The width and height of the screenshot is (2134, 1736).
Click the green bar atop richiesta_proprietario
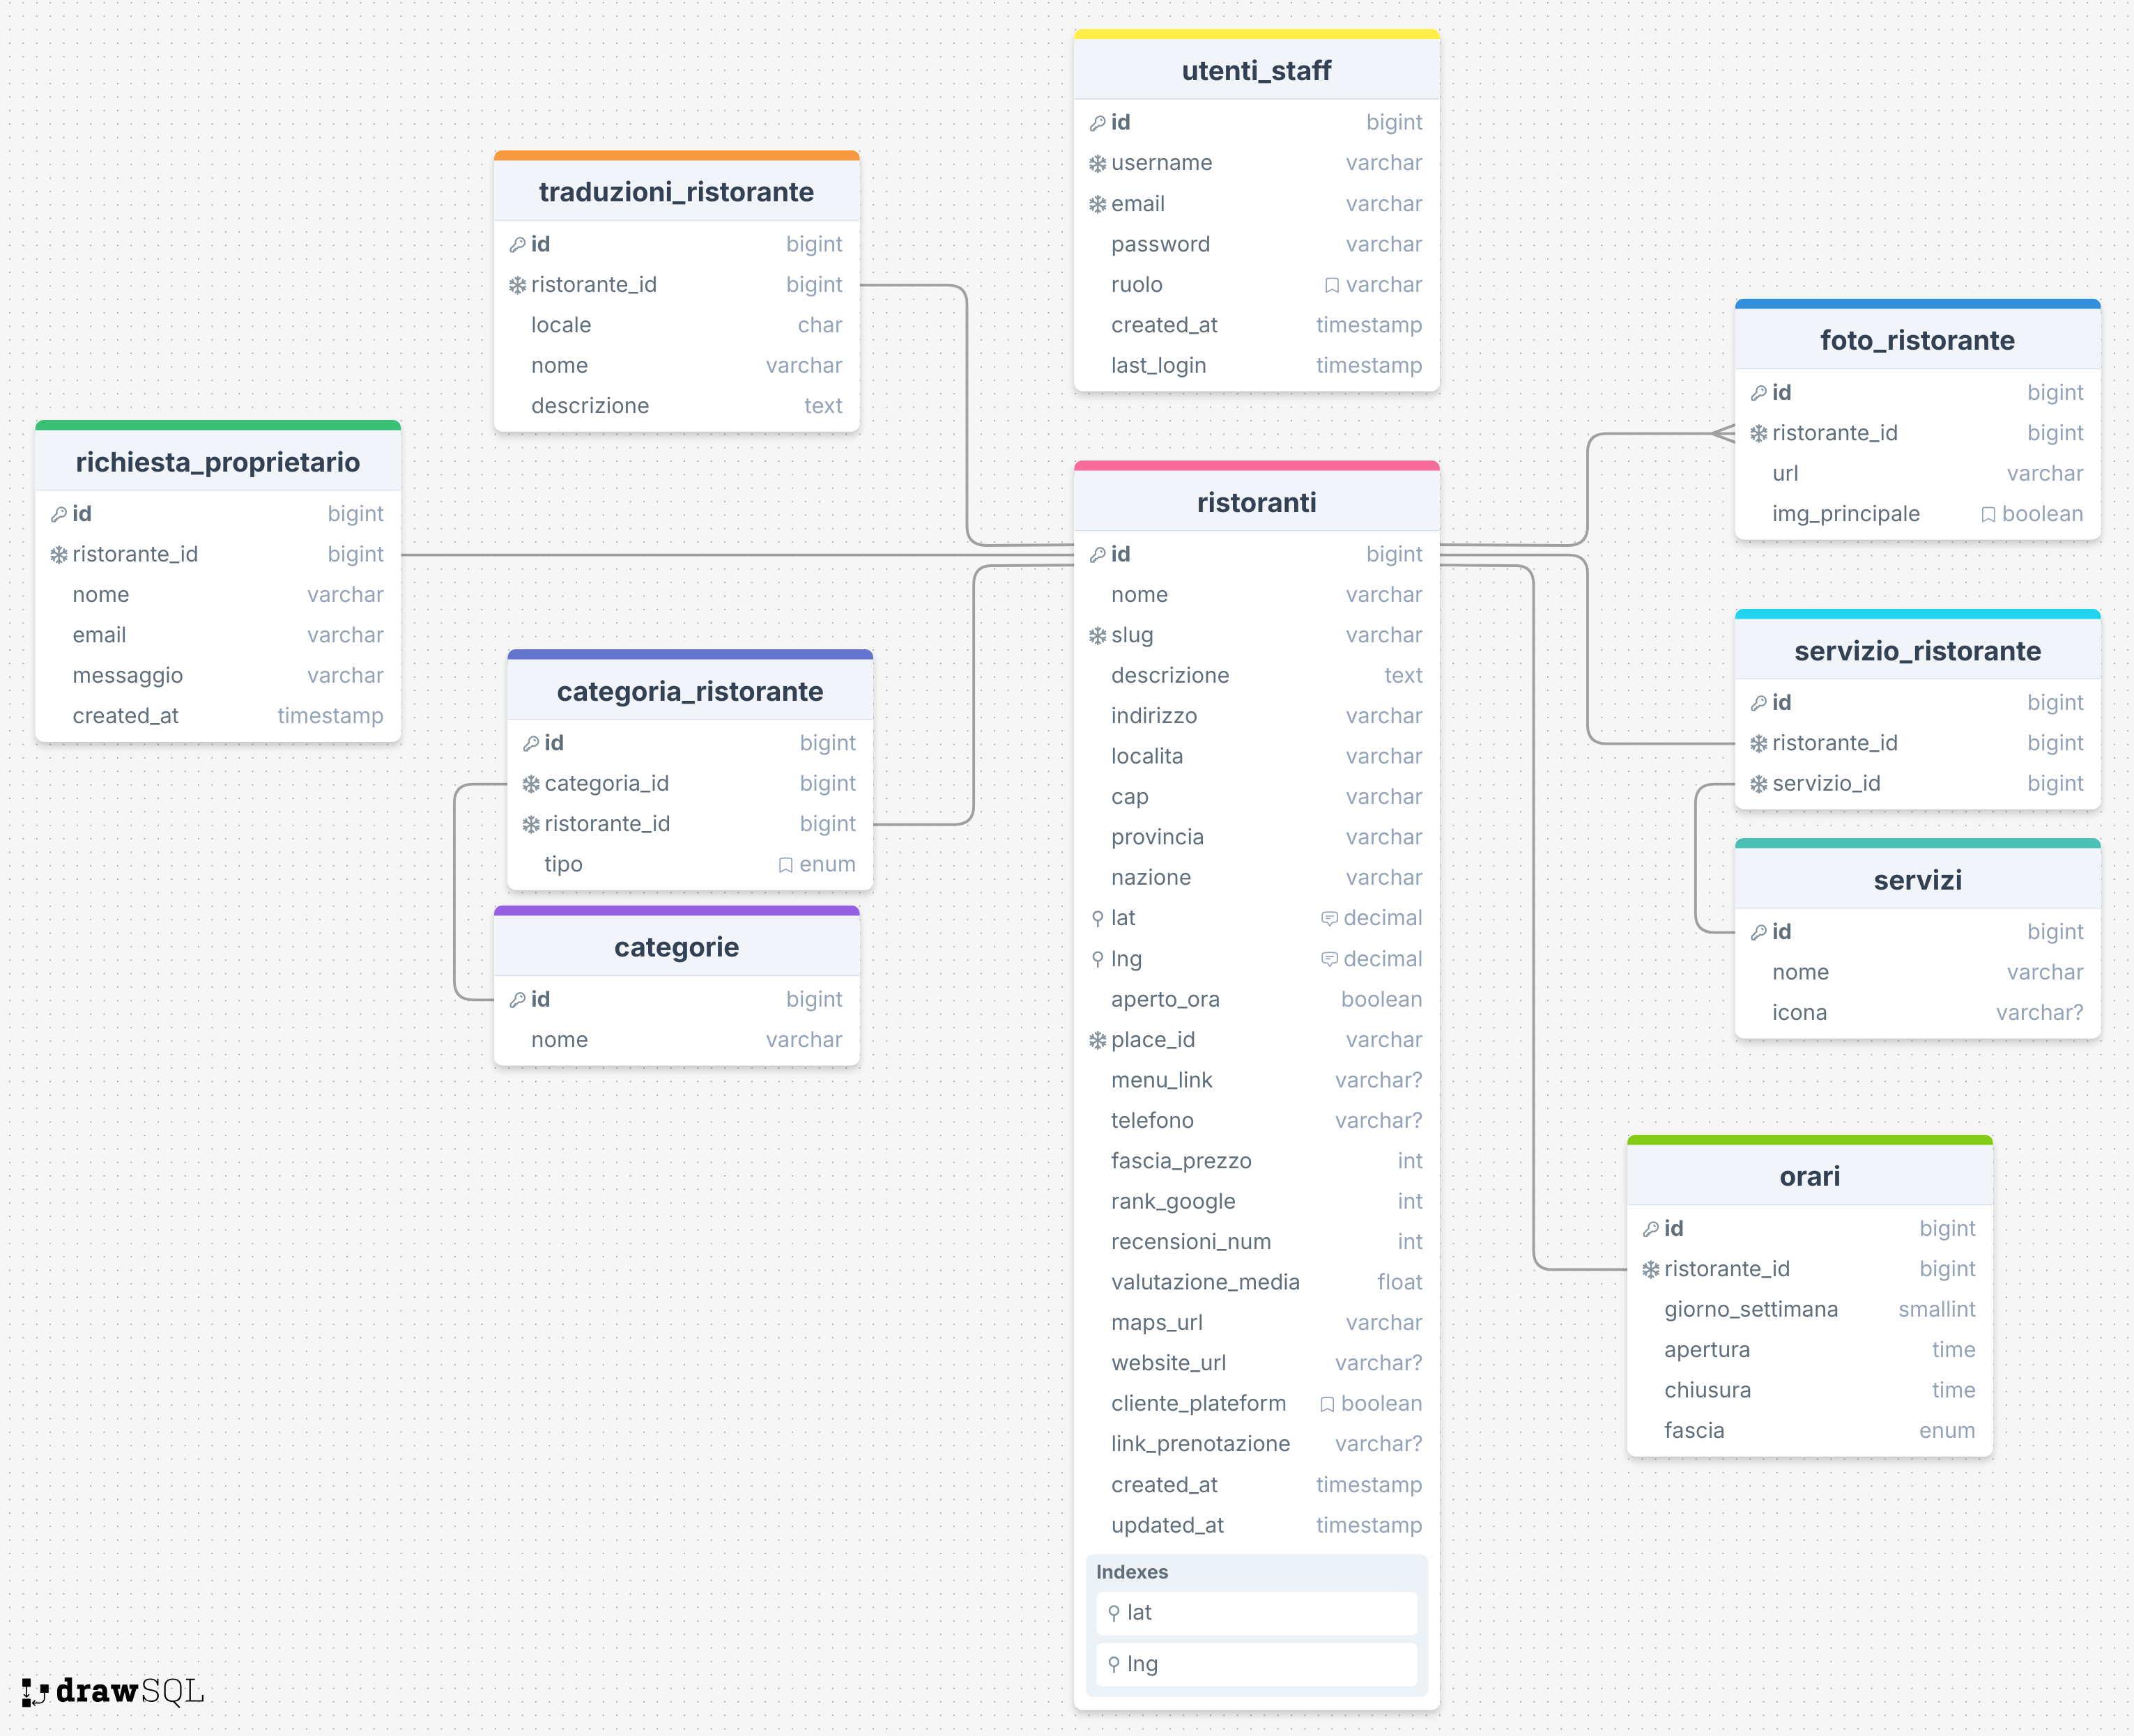(x=217, y=426)
